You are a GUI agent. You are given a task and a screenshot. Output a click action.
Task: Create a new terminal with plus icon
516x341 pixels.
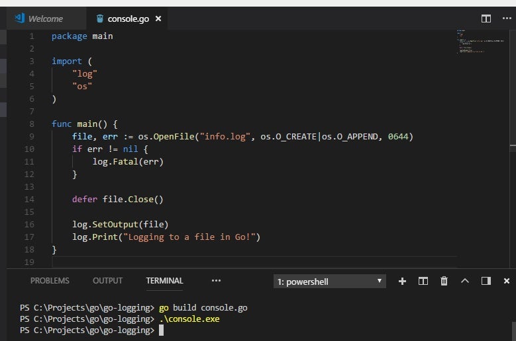(402, 281)
